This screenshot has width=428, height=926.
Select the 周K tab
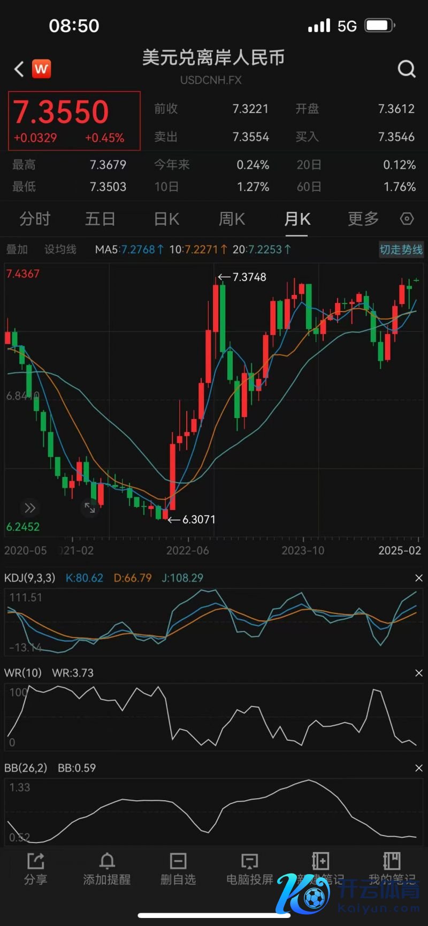(x=232, y=219)
